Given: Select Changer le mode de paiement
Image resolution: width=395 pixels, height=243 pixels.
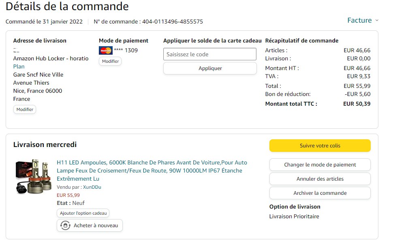Looking at the screenshot, I should tap(320, 165).
